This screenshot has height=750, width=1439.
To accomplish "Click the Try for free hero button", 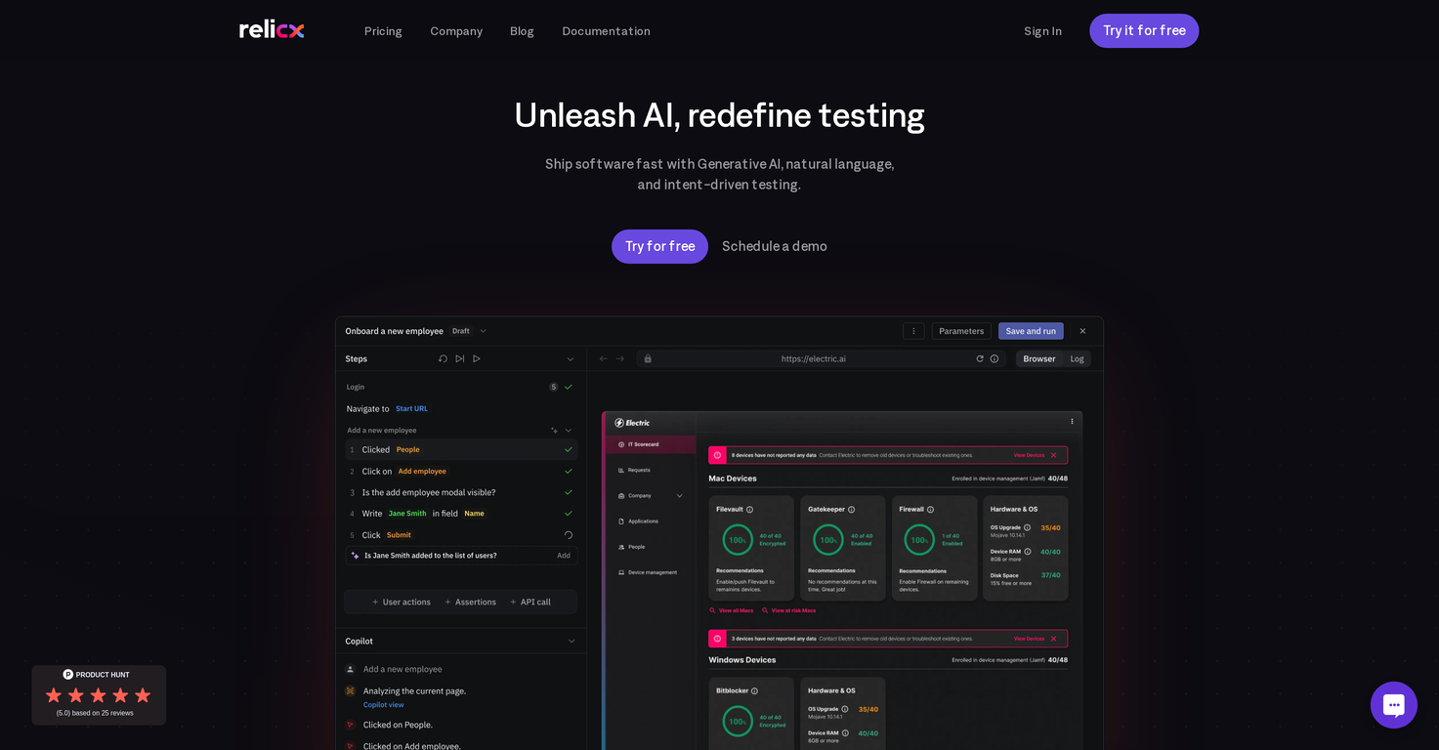I will (x=659, y=246).
